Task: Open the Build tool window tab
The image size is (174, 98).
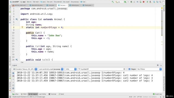Action: pyautogui.click(x=61, y=94)
